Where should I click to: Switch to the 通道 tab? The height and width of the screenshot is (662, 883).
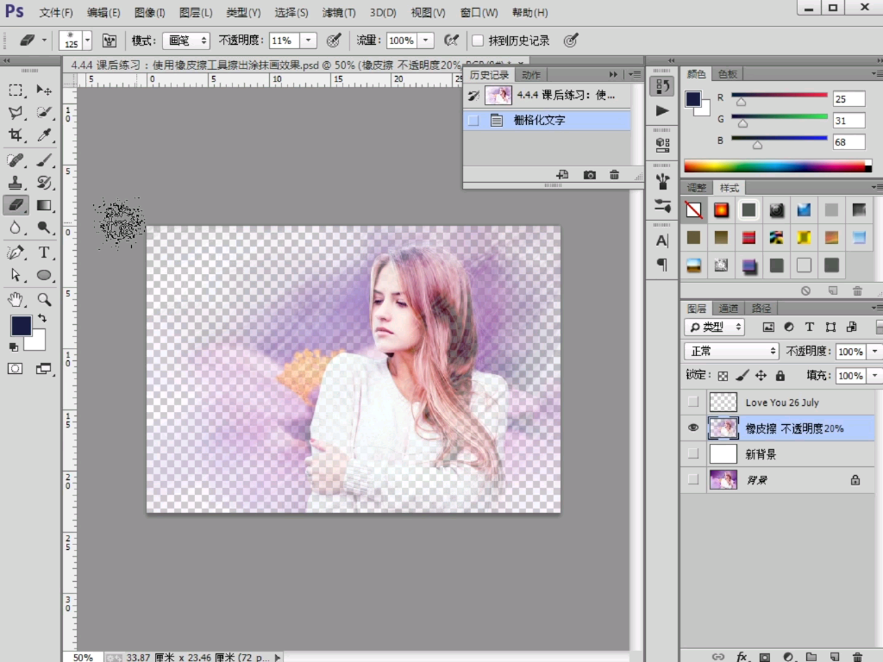729,308
